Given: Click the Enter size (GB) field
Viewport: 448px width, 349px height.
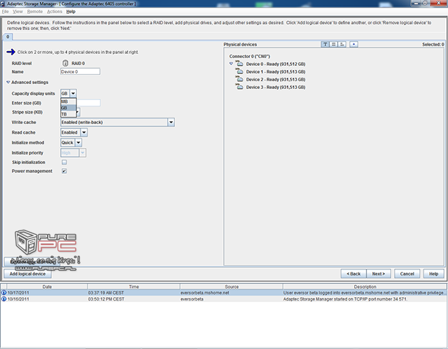Looking at the screenshot, I should [x=88, y=103].
